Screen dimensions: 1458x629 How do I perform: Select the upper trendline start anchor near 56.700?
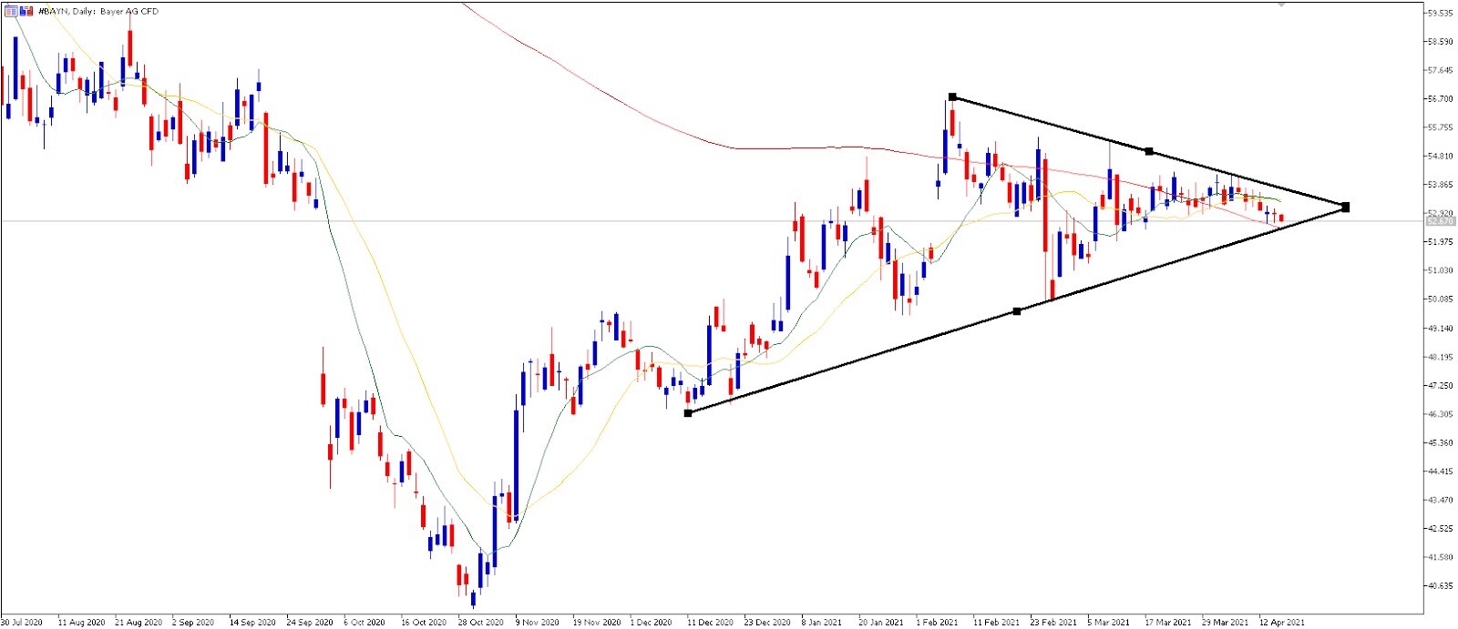point(952,96)
